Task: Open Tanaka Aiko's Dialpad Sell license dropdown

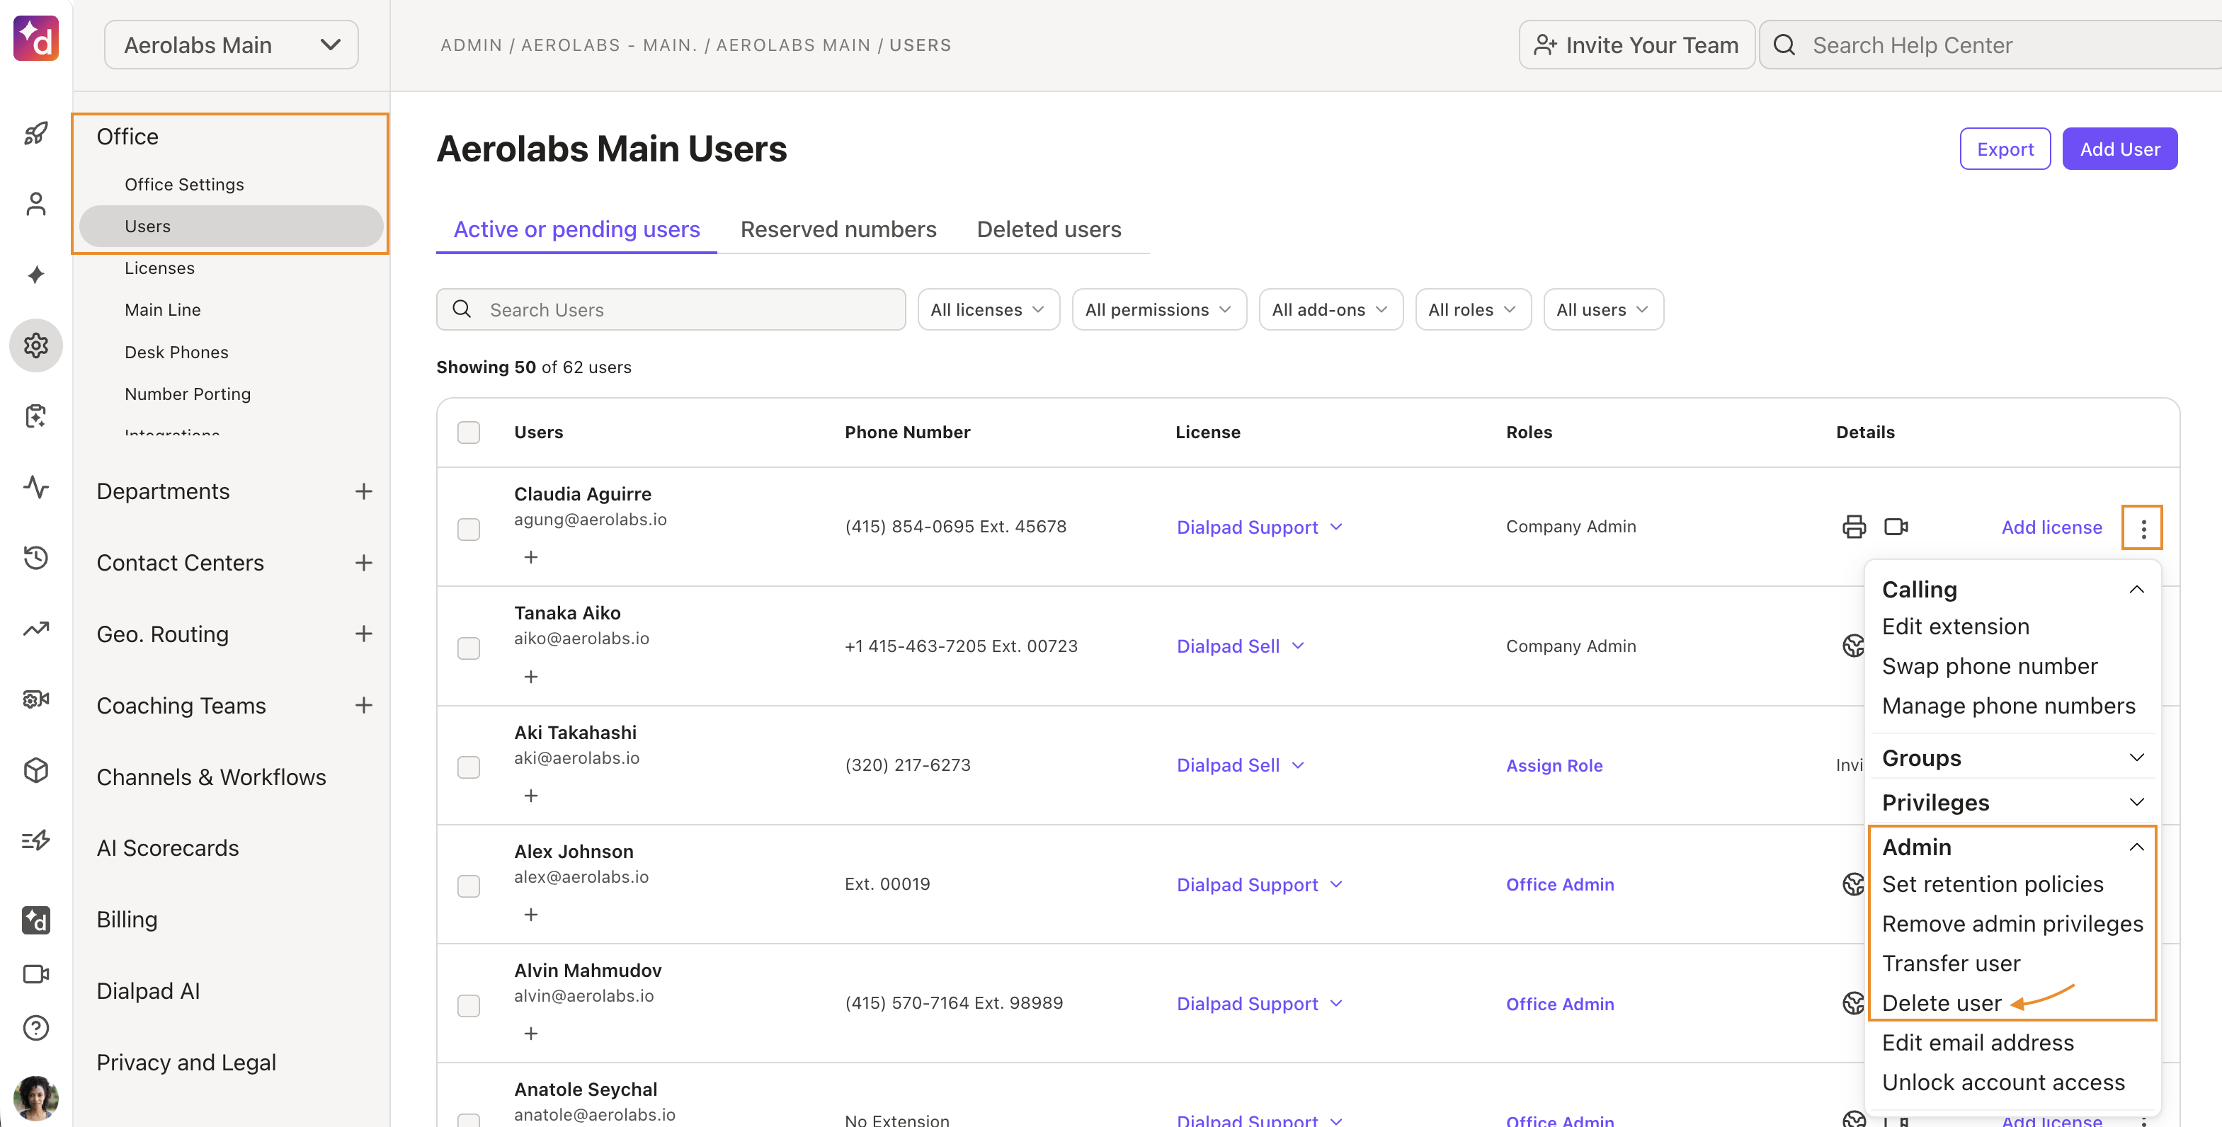Action: coord(1241,646)
